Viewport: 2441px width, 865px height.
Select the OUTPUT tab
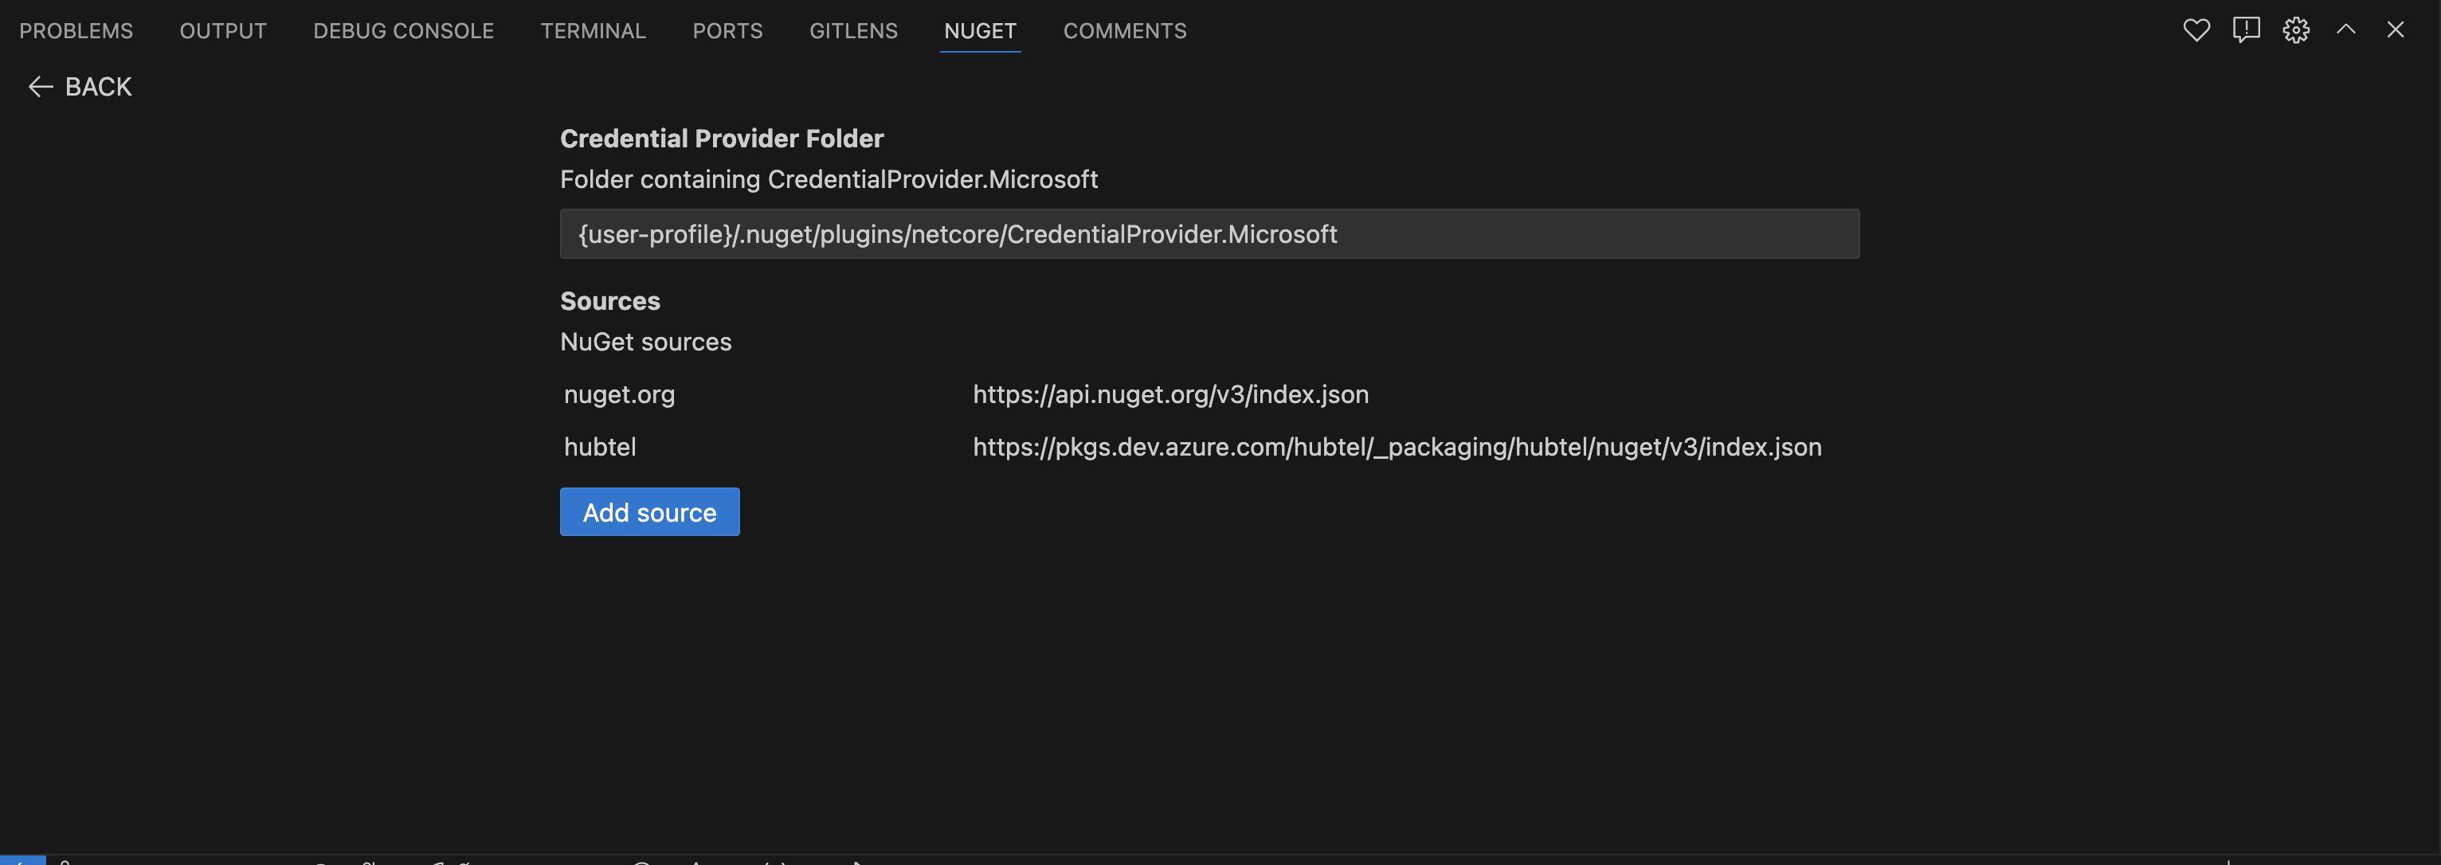click(x=222, y=29)
